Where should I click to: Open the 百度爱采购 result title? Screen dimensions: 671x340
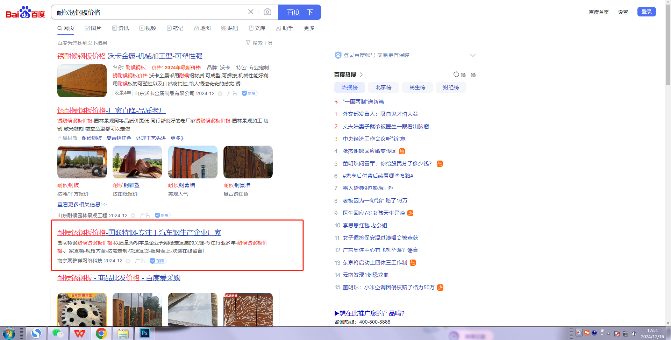coord(119,278)
